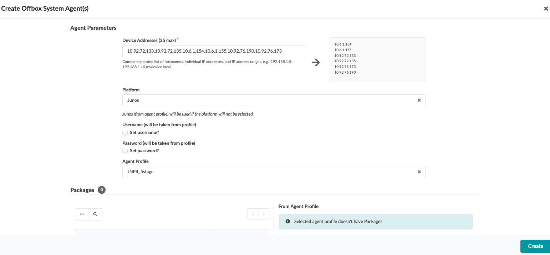Open the packages table ellipsis options
Image resolution: width=550 pixels, height=255 pixels.
(82, 214)
